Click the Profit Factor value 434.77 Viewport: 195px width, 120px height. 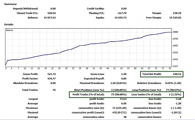(51, 78)
